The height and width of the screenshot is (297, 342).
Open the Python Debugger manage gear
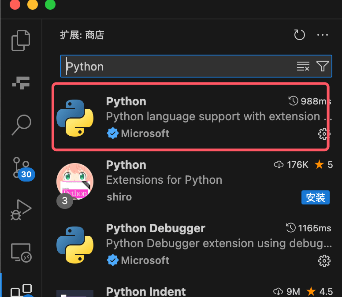[x=324, y=260]
